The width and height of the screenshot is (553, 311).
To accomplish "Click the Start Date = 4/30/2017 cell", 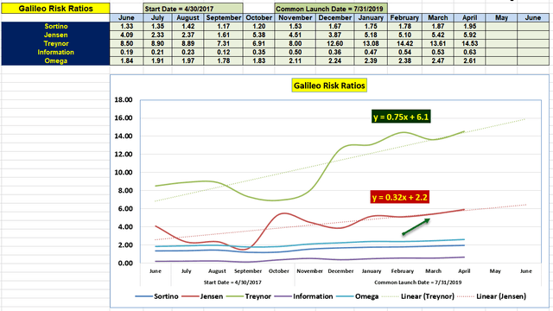I will 193,9.
